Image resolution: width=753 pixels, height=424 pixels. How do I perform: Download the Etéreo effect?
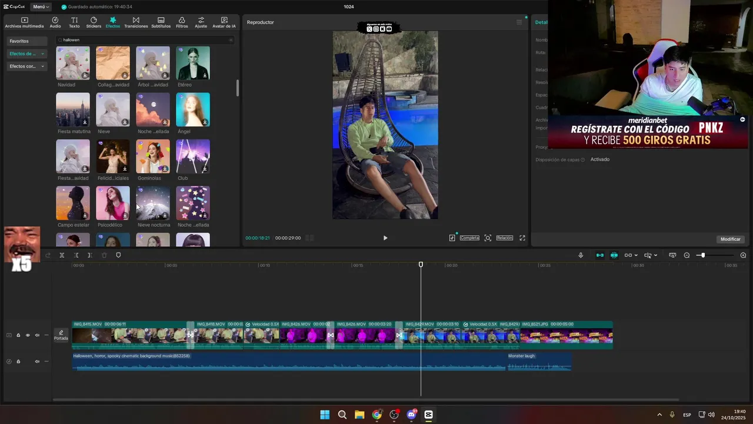point(205,75)
